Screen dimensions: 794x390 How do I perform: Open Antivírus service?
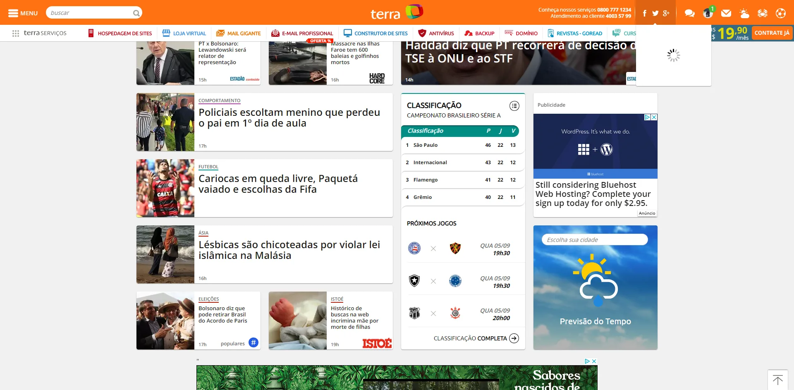pyautogui.click(x=436, y=33)
